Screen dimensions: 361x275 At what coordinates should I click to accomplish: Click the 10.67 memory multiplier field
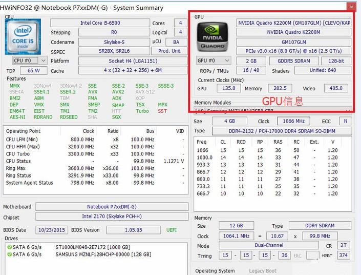[x=277, y=236]
